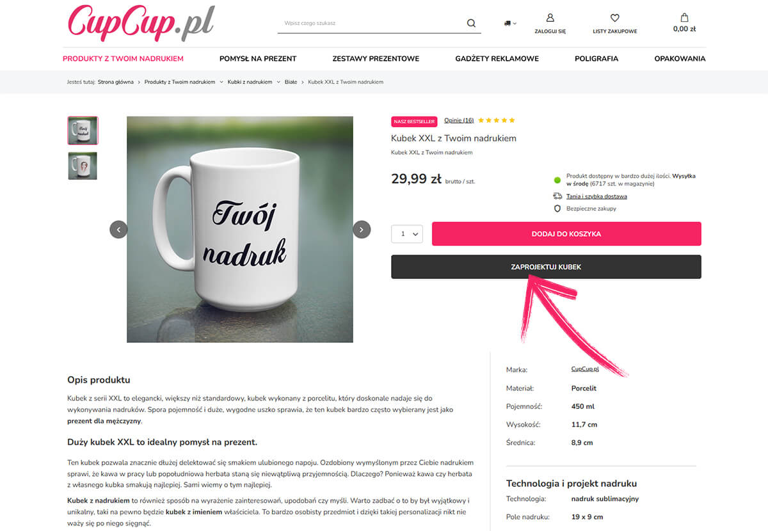The height and width of the screenshot is (531, 768).
Task: Add mug with Dodaj do koszyka
Action: click(x=566, y=234)
